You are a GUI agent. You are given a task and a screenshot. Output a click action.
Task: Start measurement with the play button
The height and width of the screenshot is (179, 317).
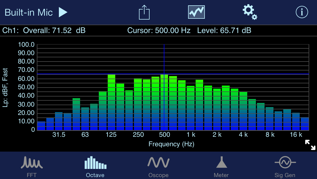(x=63, y=12)
